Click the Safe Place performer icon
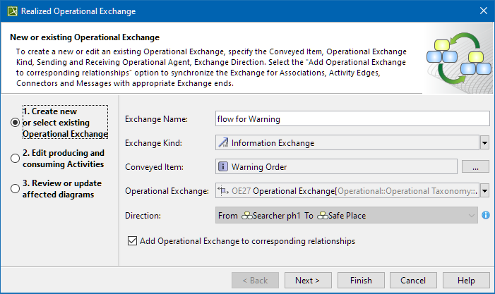Viewport: 495px width, 294px height. (x=323, y=215)
